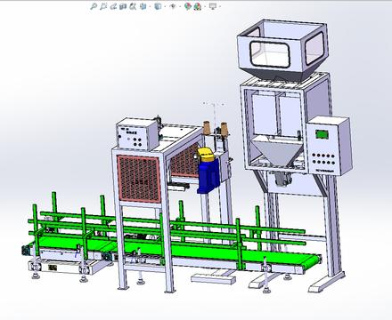Expand the Apply Scene dropdown arrow
This screenshot has width=392, height=320.
(x=205, y=6)
